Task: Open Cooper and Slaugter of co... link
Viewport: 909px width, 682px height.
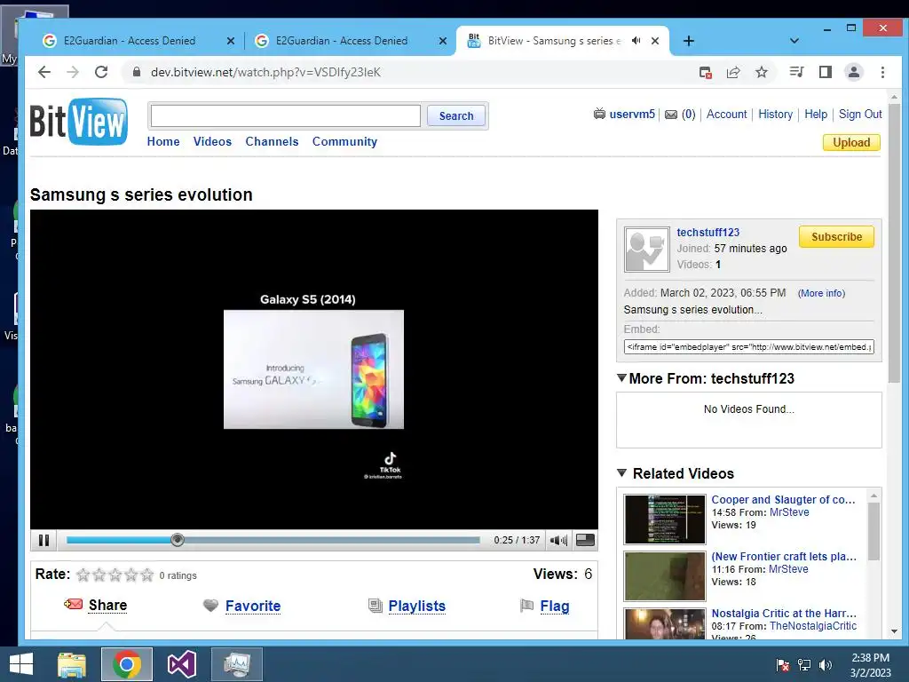Action: [x=783, y=500]
